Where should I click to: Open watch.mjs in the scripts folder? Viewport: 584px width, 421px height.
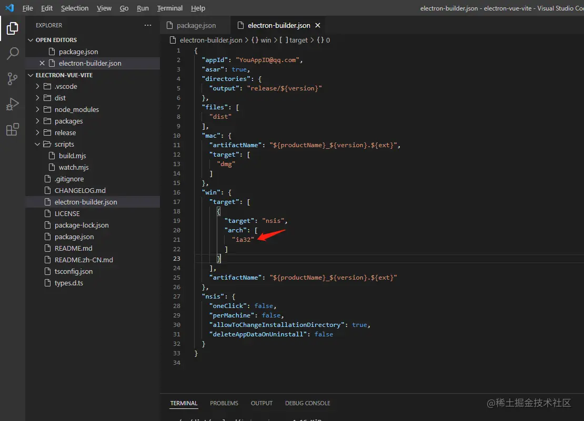[x=93, y=167]
